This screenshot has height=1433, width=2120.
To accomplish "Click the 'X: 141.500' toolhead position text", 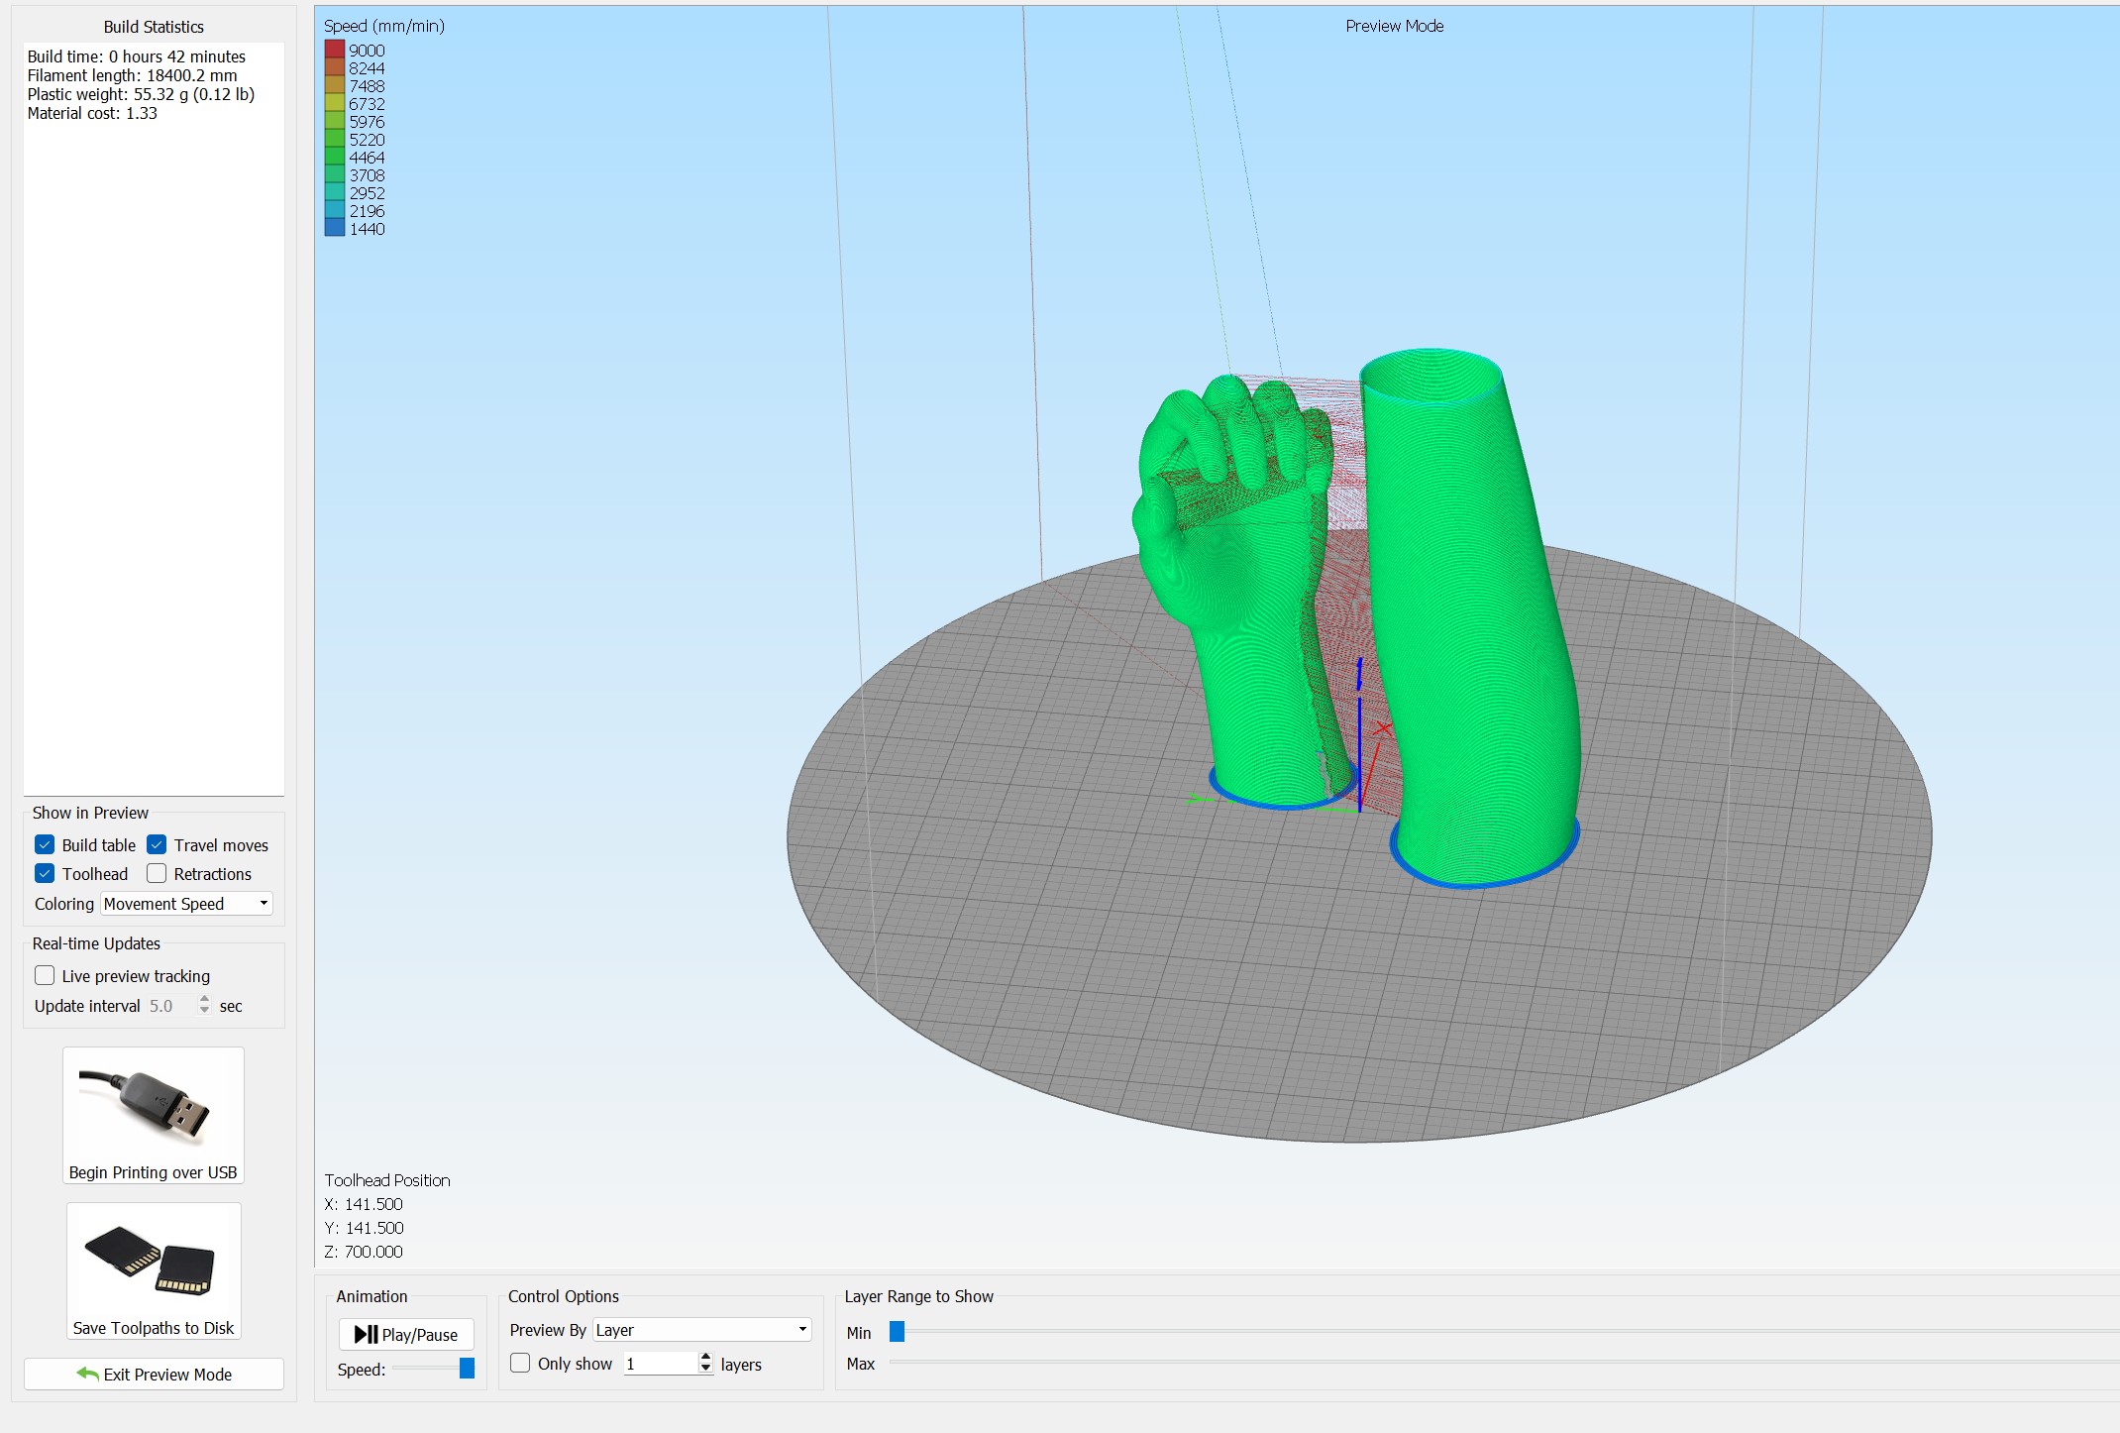I will pyautogui.click(x=364, y=1204).
